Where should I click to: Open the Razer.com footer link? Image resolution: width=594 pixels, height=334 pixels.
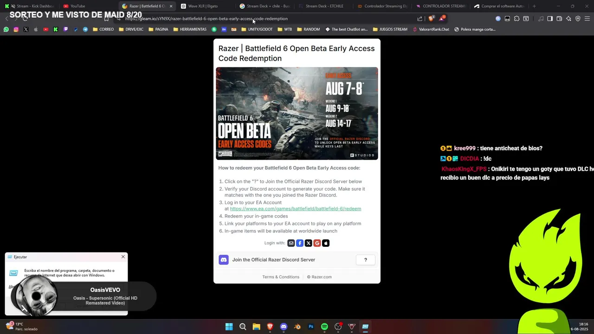point(319,277)
